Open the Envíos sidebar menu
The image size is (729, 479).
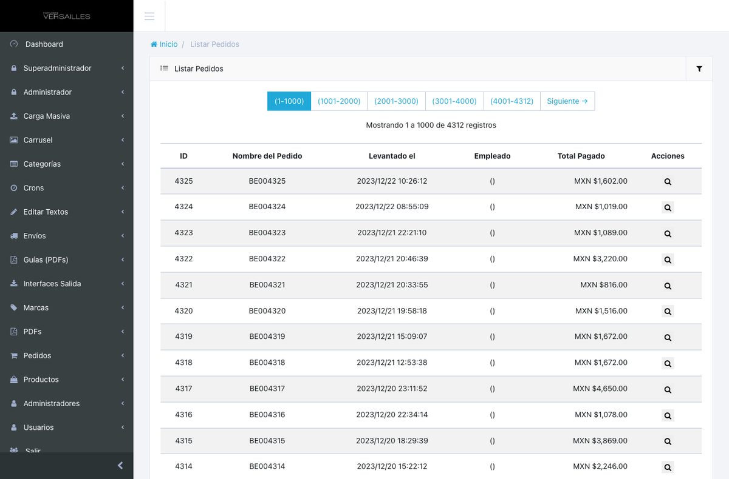[67, 236]
